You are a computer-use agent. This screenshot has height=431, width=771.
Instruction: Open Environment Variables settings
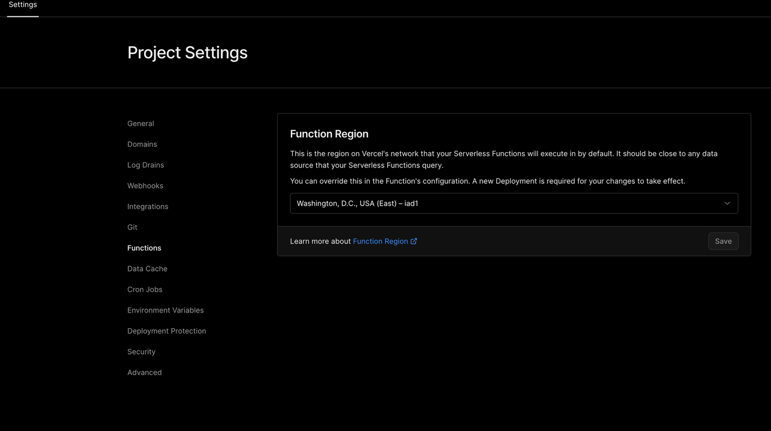pyautogui.click(x=166, y=310)
